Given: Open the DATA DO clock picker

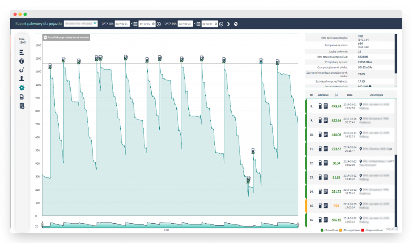Looking at the screenshot, I should pos(221,24).
